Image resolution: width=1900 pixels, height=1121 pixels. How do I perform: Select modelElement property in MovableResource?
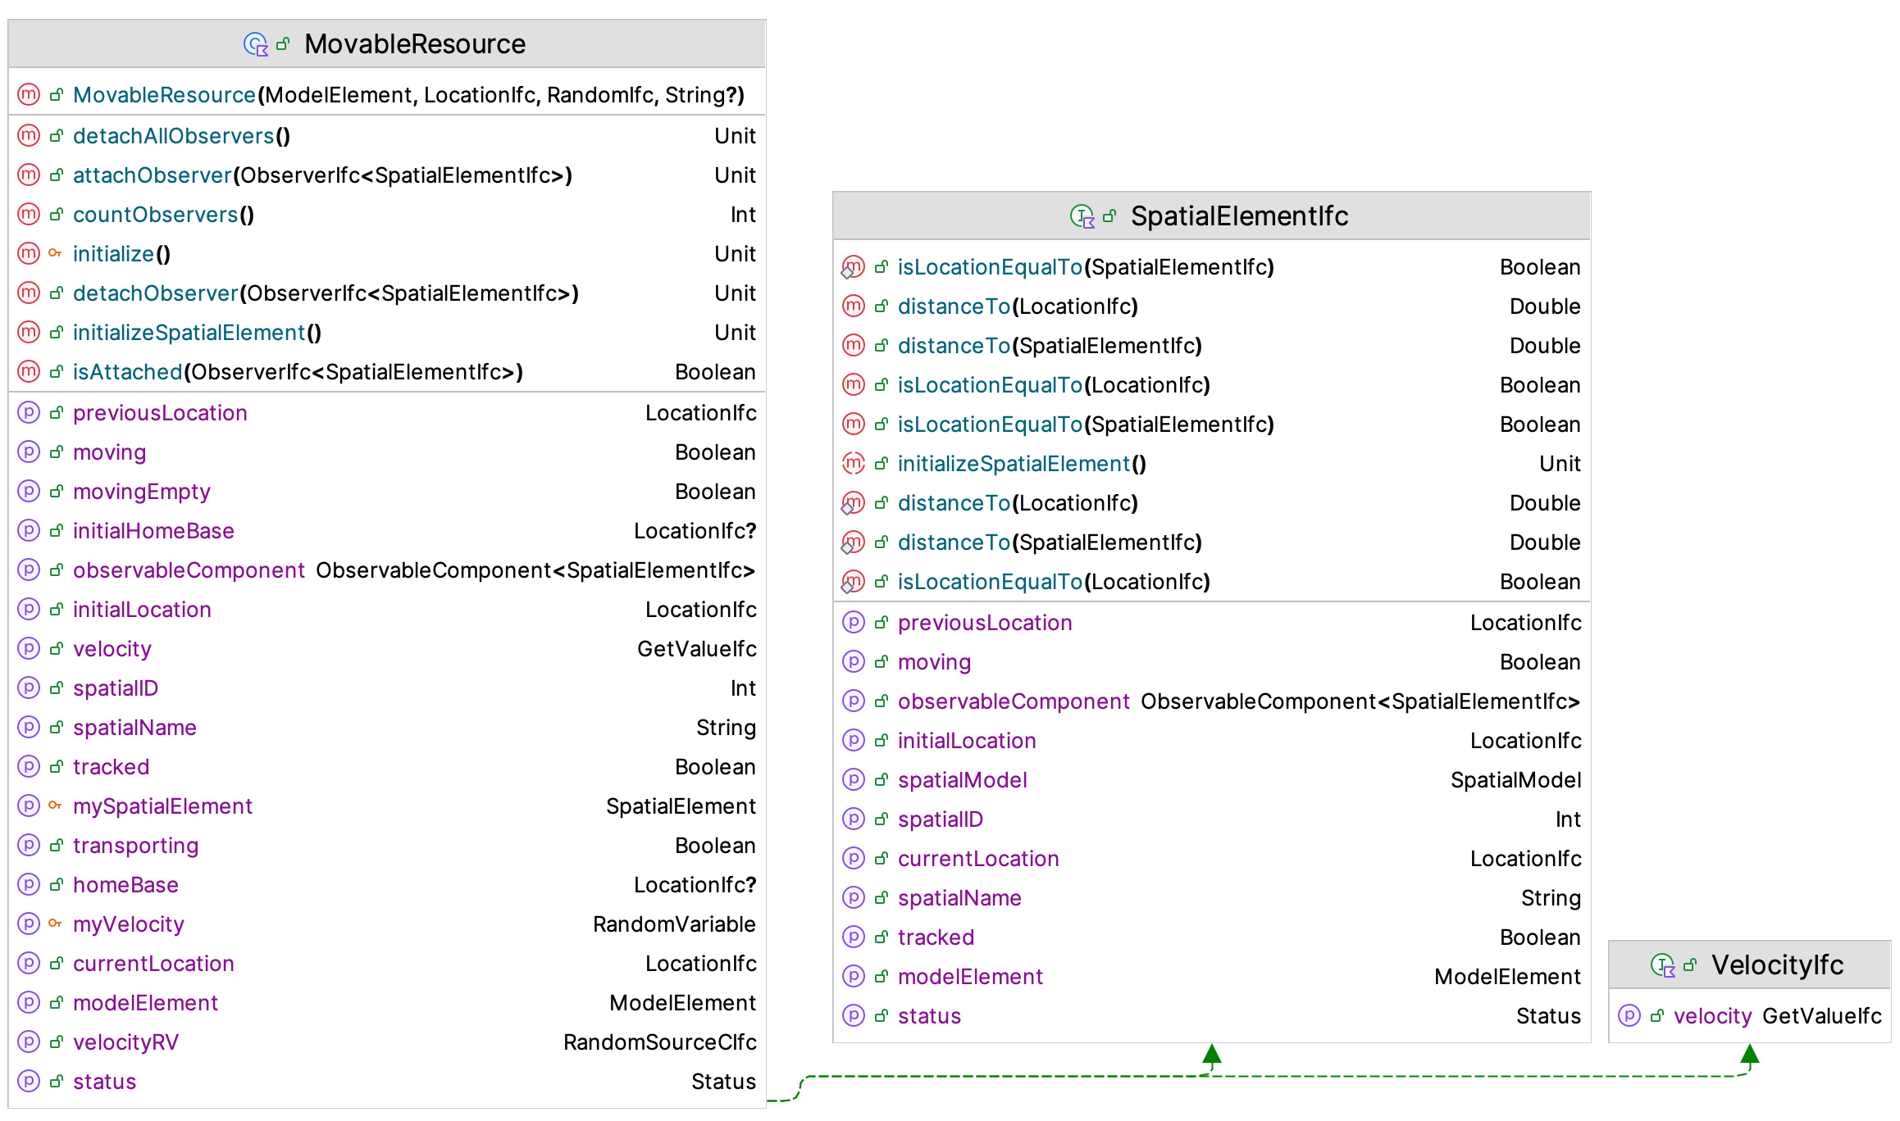pos(387,1002)
